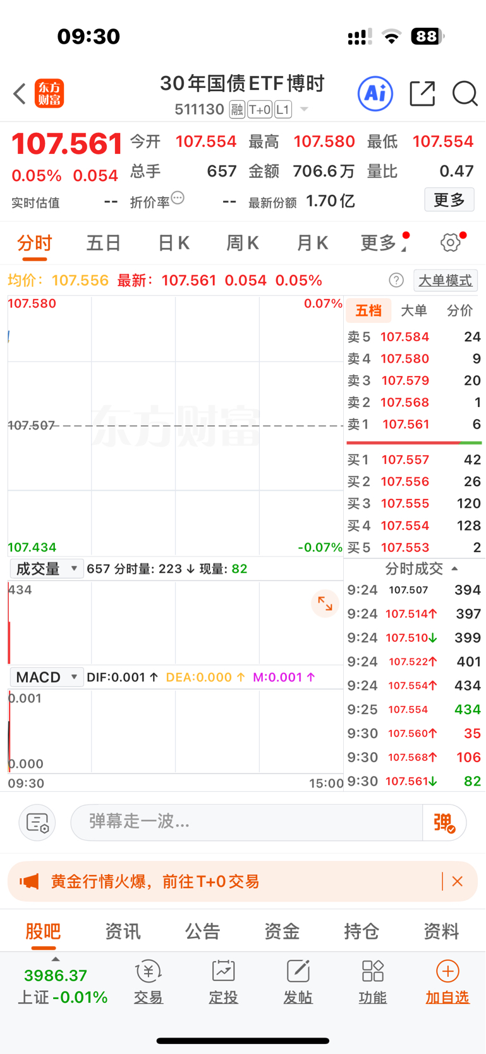Viewport: 486px width, 1054px height.
Task: Tap the T+0 tag badge
Action: [260, 110]
